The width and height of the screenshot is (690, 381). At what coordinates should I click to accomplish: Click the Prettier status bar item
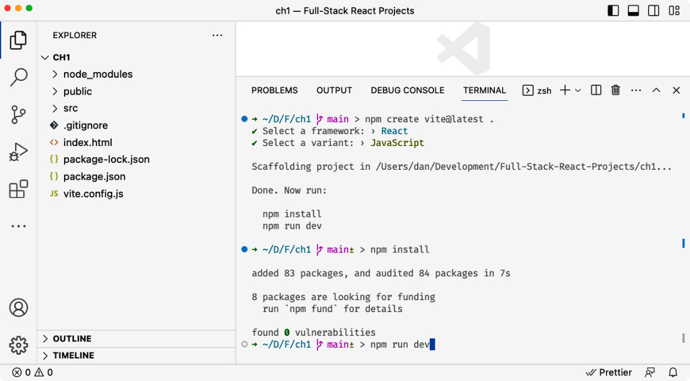click(608, 372)
